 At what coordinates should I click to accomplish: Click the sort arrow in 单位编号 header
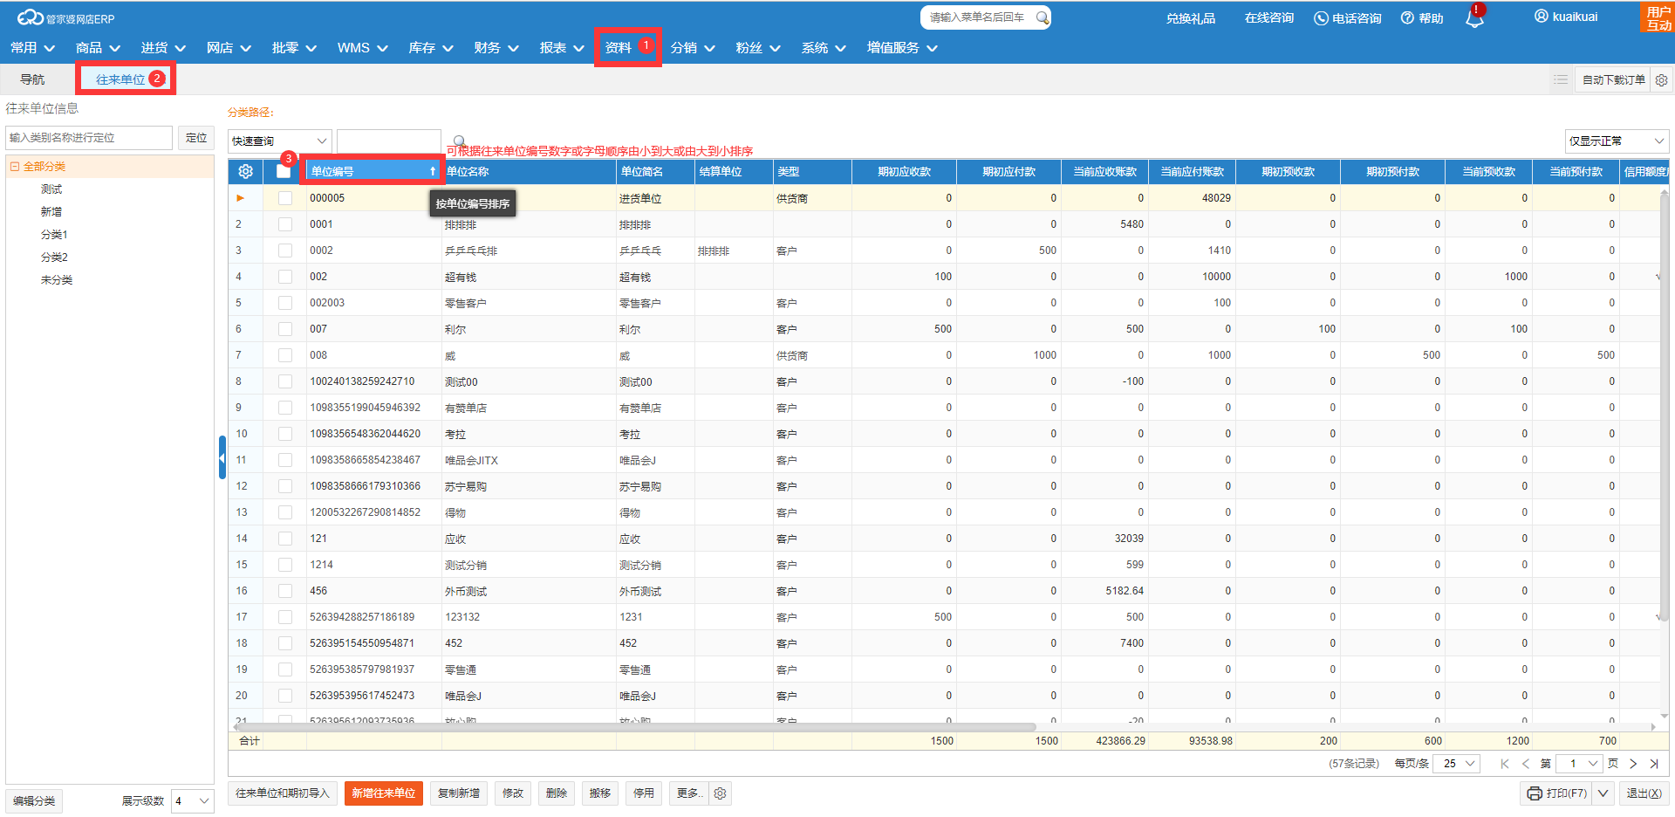pyautogui.click(x=432, y=171)
